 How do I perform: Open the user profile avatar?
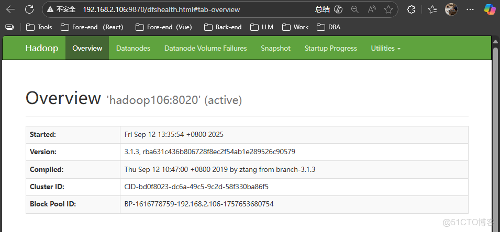[x=451, y=9]
